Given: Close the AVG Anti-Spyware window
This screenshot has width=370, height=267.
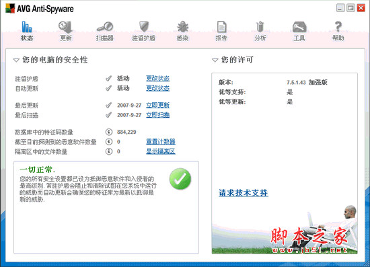Looking at the screenshot, I should [x=361, y=8].
